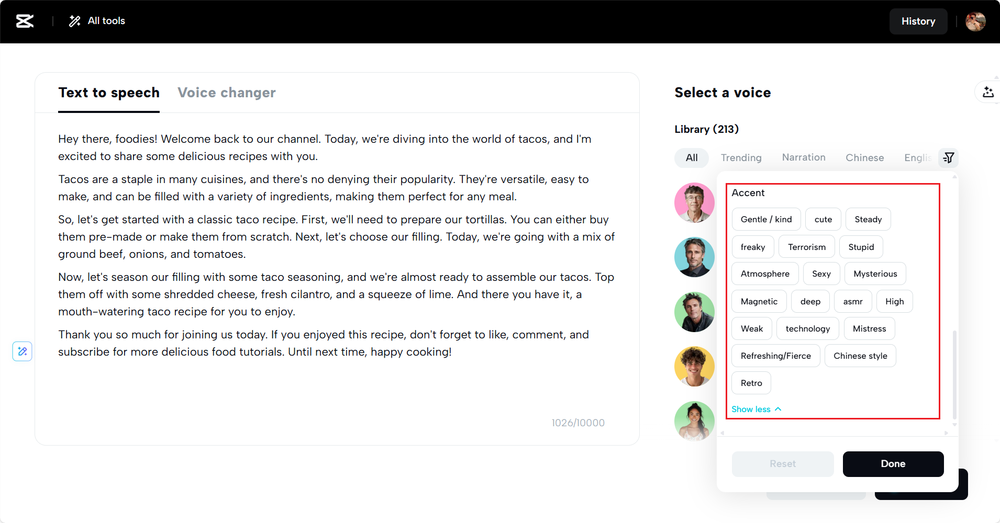Open the voice filter funnel icon
The width and height of the screenshot is (1000, 523).
(x=948, y=157)
